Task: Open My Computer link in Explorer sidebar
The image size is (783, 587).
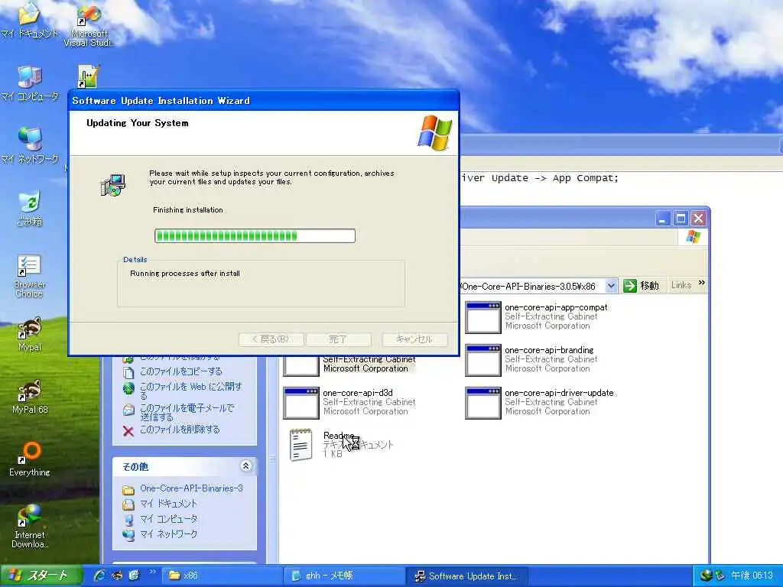Action: [168, 519]
